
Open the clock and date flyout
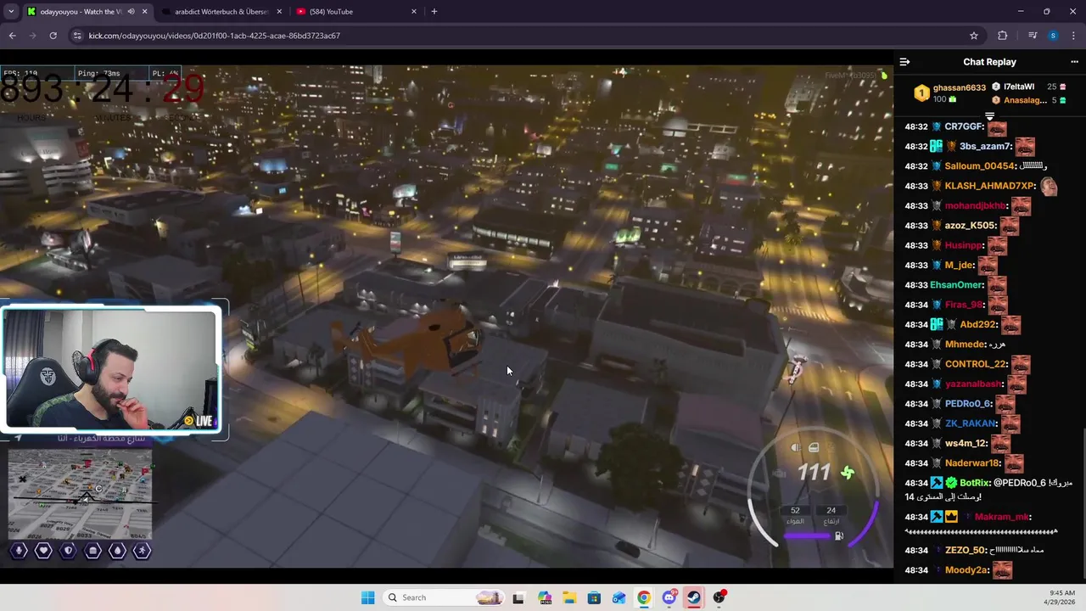[x=1061, y=597]
